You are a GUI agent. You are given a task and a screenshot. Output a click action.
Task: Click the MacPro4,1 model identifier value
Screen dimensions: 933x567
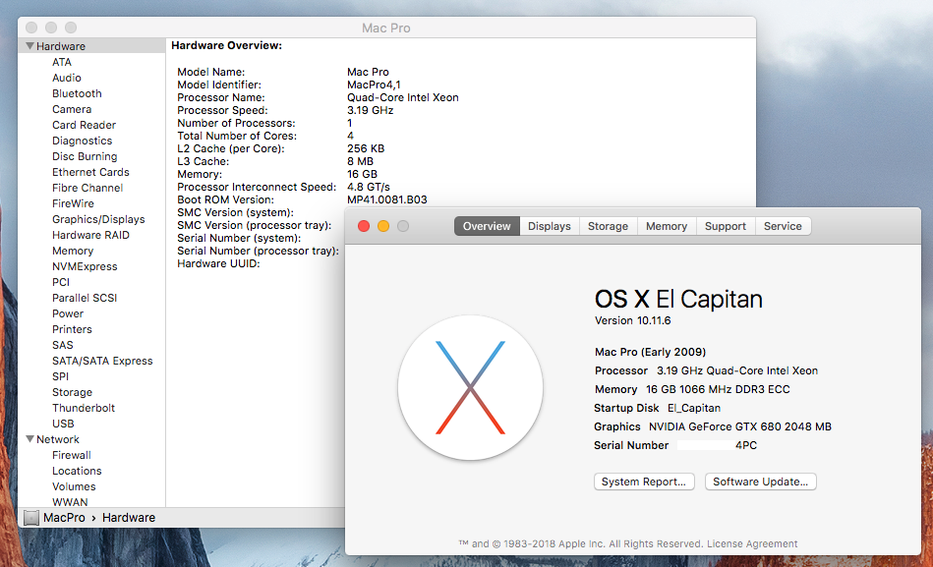pyautogui.click(x=374, y=85)
